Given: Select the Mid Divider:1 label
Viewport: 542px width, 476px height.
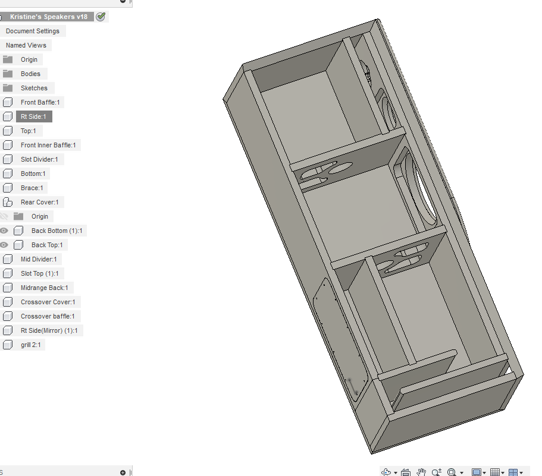Looking at the screenshot, I should pyautogui.click(x=39, y=259).
